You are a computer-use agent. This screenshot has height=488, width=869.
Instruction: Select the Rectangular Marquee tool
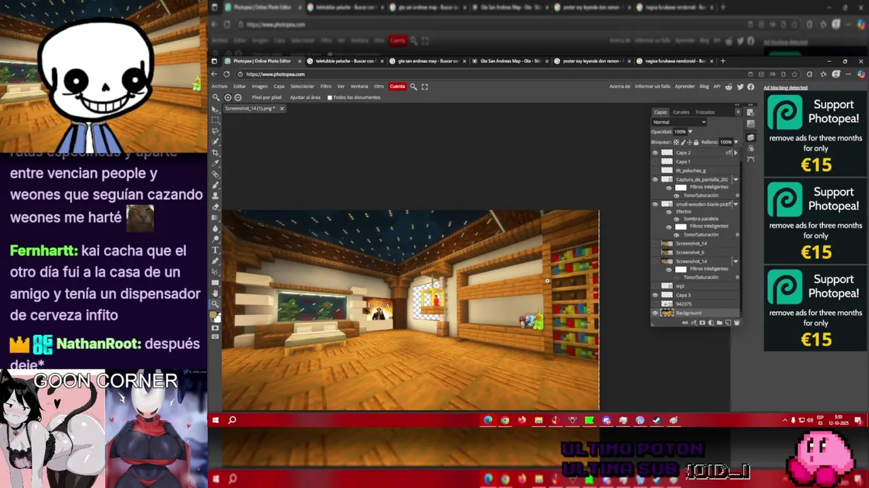click(x=216, y=120)
